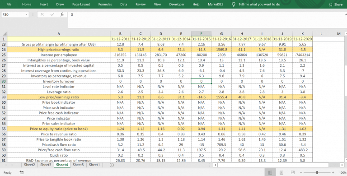Open the Insert ribbon tab
Screen dimensions: 347x176
[x=43, y=4]
